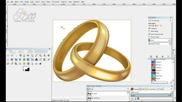Select the Select by Color tool
The height and width of the screenshot is (102, 182).
pyautogui.click(x=20, y=56)
